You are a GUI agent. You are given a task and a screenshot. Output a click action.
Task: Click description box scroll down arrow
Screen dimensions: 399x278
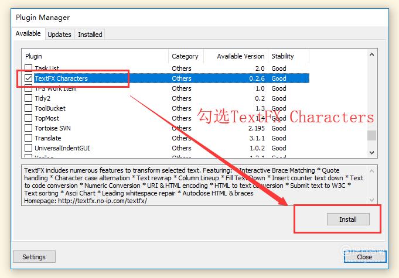[x=372, y=200]
